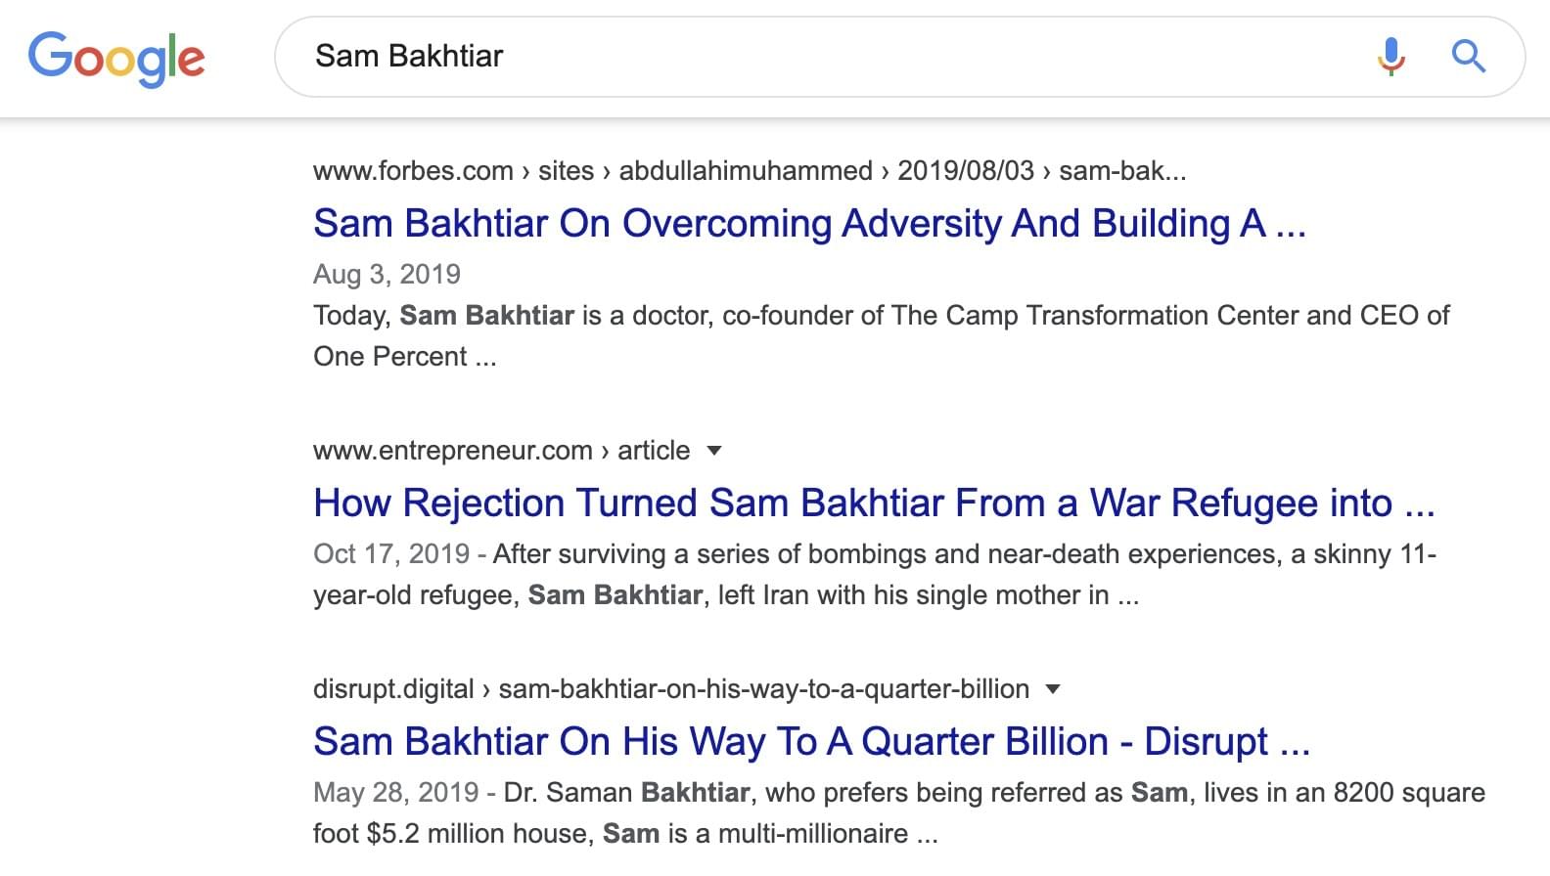Click the magnifying glass search icon

tap(1468, 56)
